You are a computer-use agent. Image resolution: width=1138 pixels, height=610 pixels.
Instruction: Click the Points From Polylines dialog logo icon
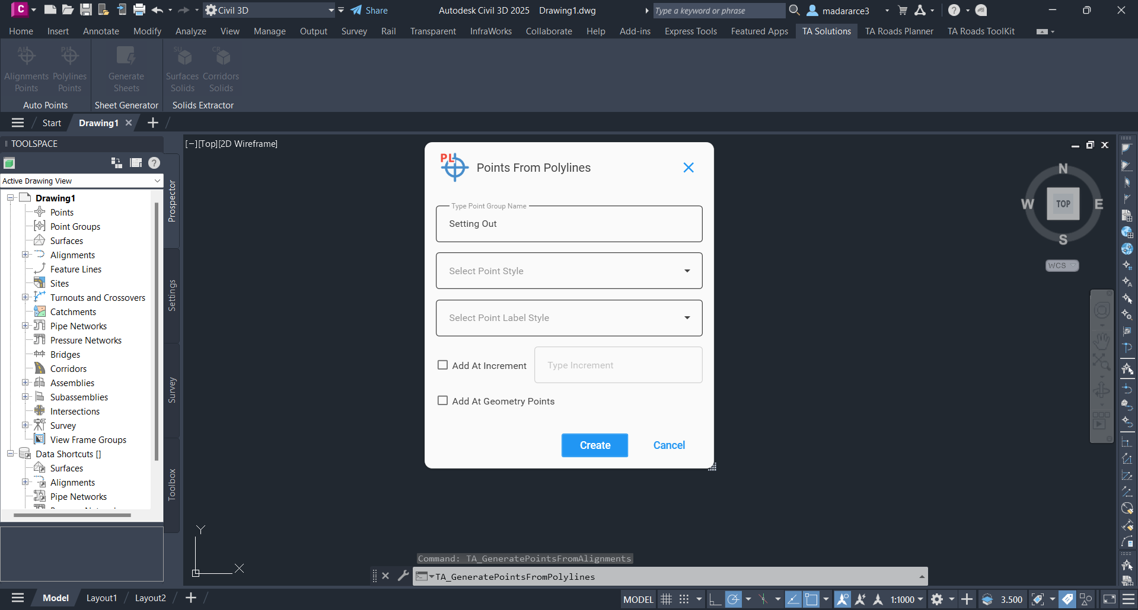[x=454, y=167]
